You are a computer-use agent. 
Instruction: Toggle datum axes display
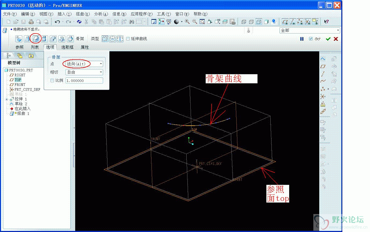tap(293, 22)
